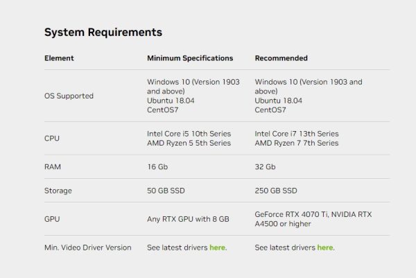The height and width of the screenshot is (278, 416).
Task: Click the System Requirements heading
Action: [x=103, y=32]
